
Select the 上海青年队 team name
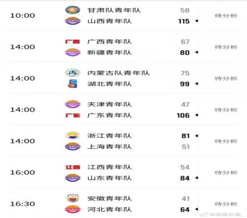[x=110, y=147]
